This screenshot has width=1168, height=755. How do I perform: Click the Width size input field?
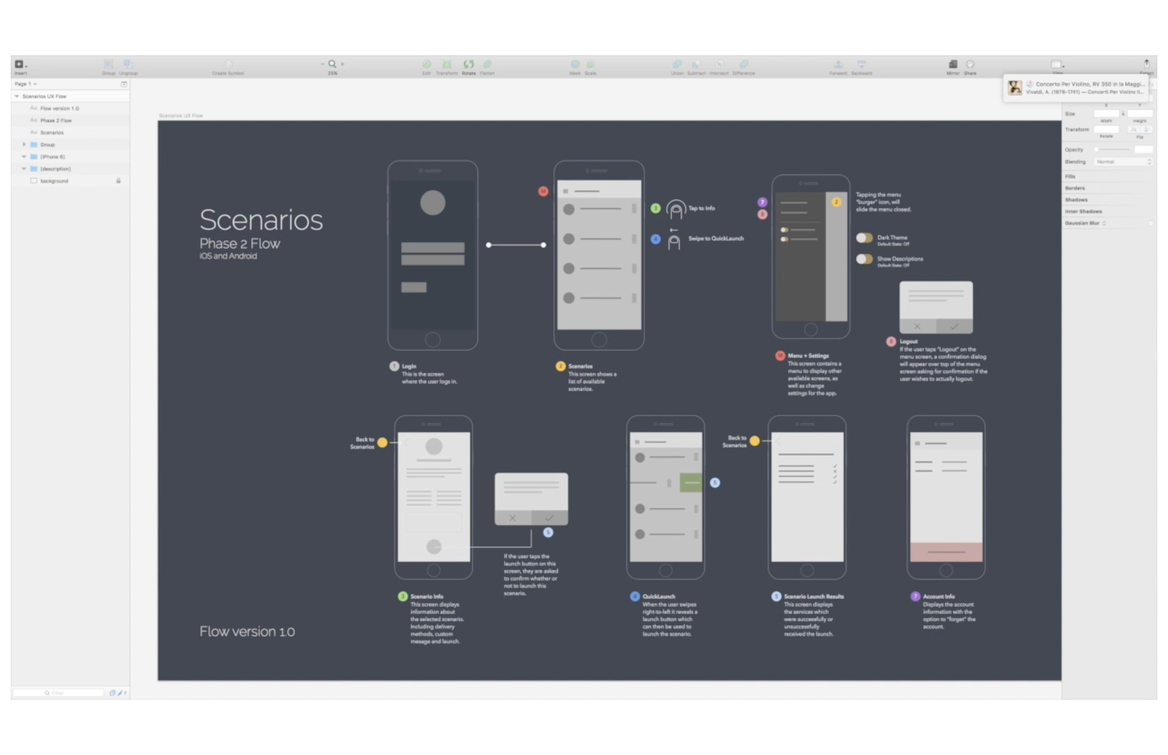(1106, 114)
